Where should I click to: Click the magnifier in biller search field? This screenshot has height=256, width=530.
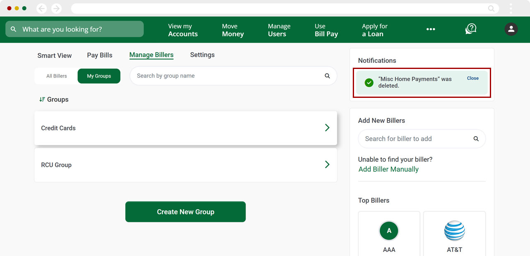pyautogui.click(x=476, y=139)
